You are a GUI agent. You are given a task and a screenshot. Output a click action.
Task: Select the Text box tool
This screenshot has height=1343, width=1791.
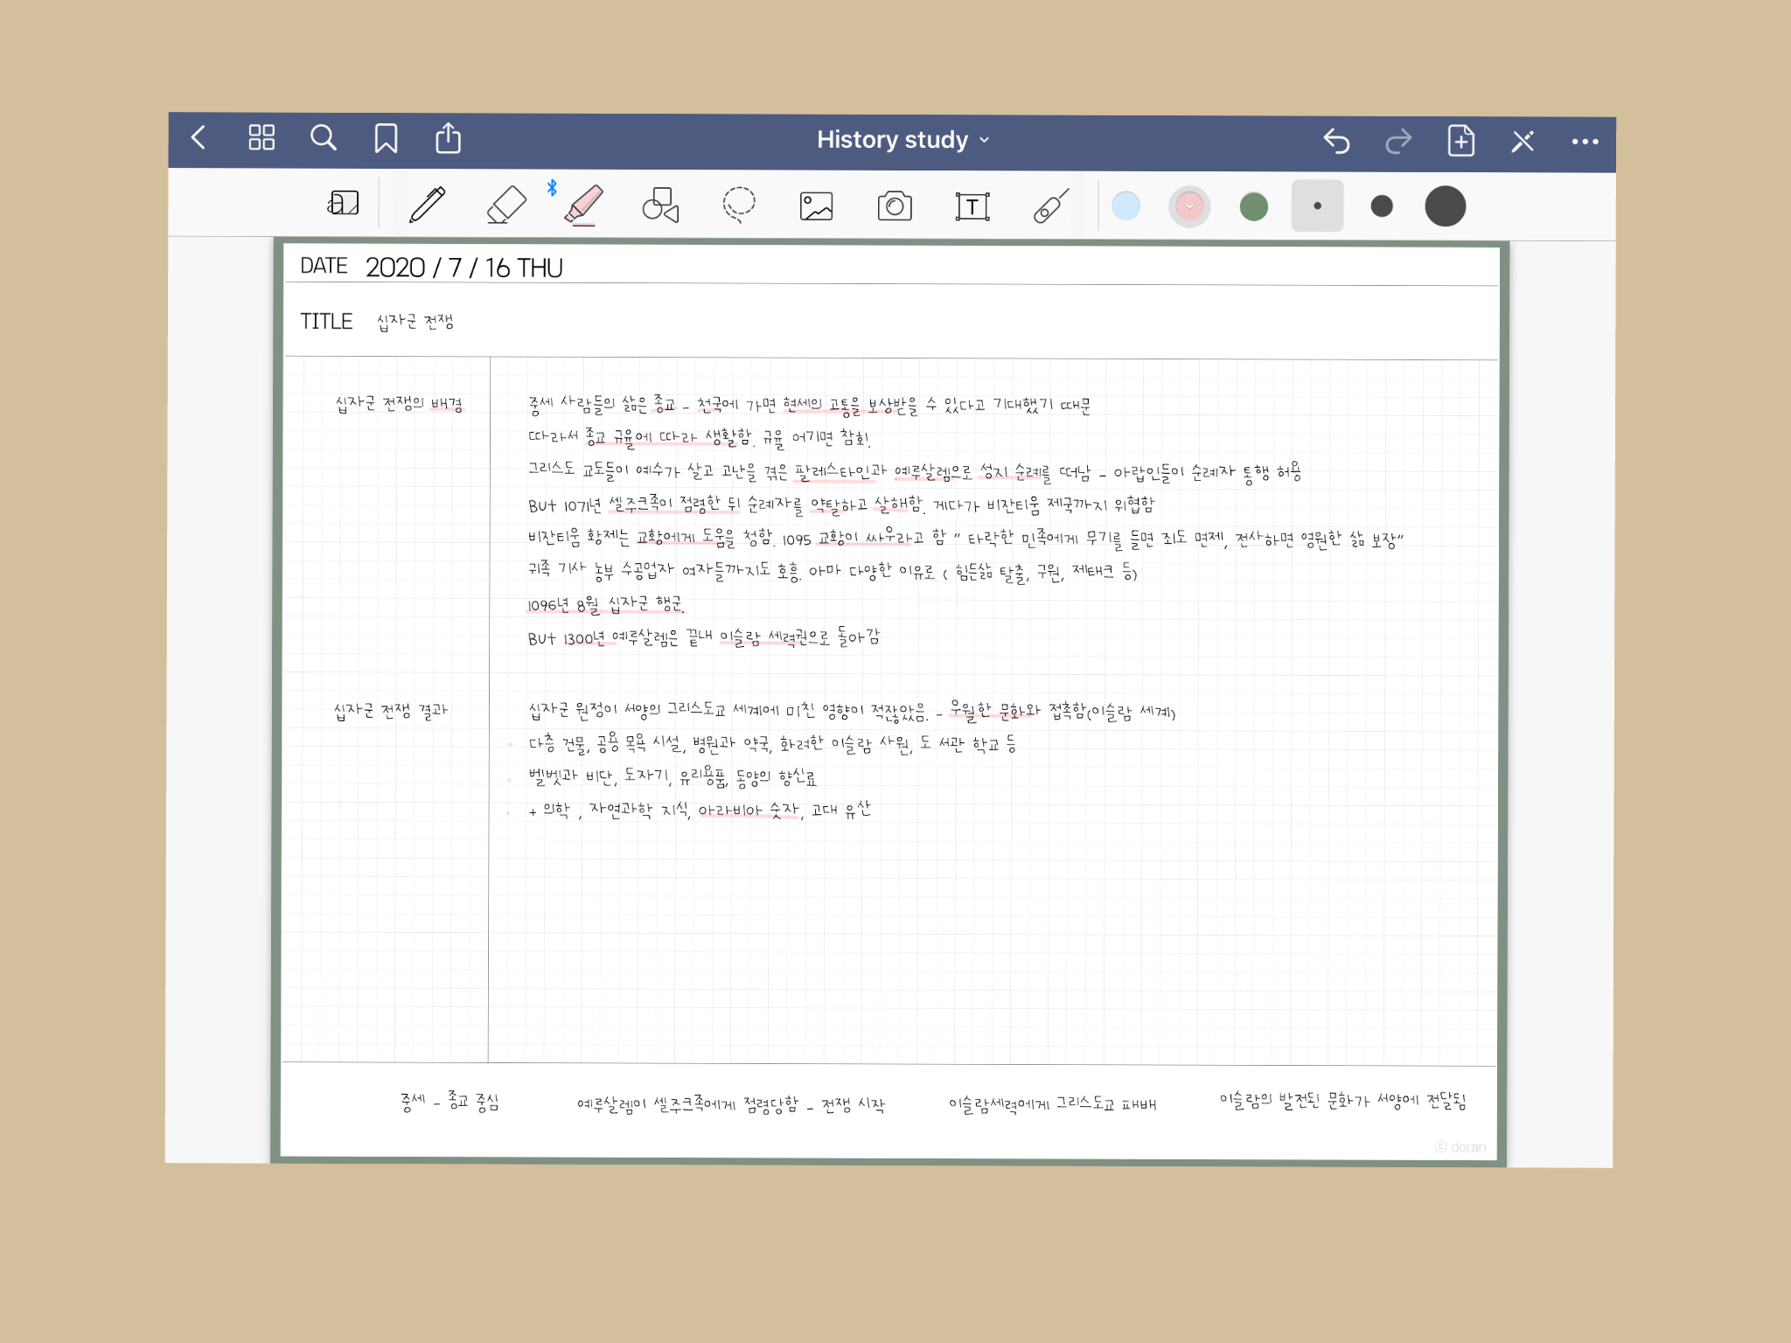(x=972, y=206)
